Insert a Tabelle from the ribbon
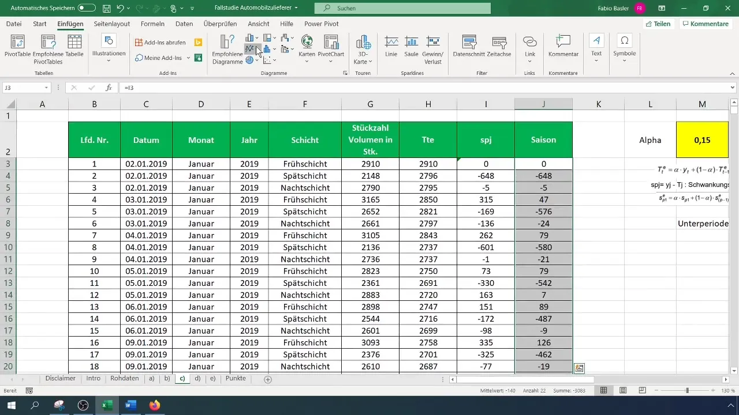This screenshot has height=415, width=739. pos(74,46)
